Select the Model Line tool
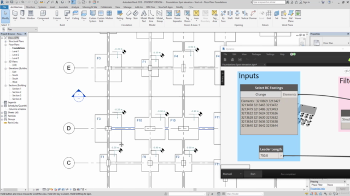 pyautogui.click(x=151, y=16)
